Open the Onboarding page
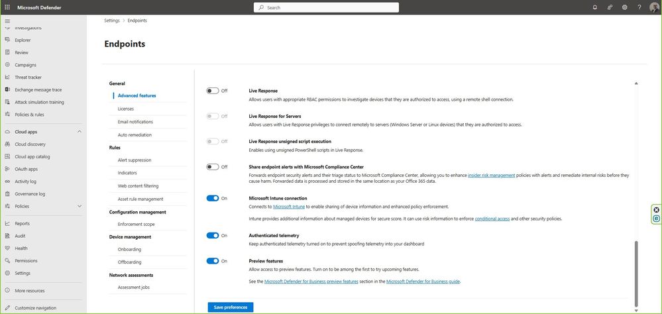The width and height of the screenshot is (662, 314). (x=129, y=249)
